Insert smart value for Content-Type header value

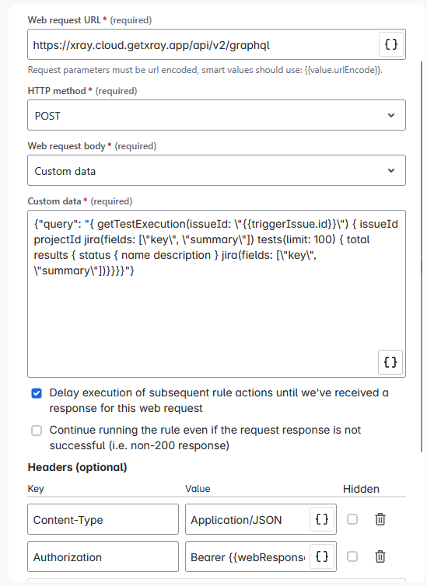tap(322, 519)
